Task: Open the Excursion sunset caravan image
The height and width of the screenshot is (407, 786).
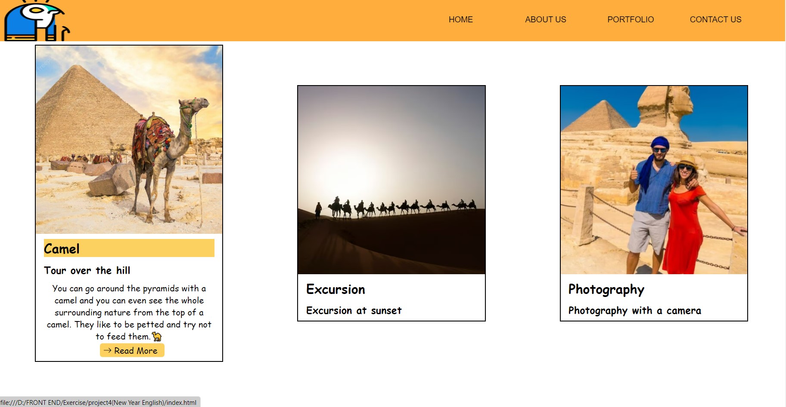Action: tap(391, 181)
